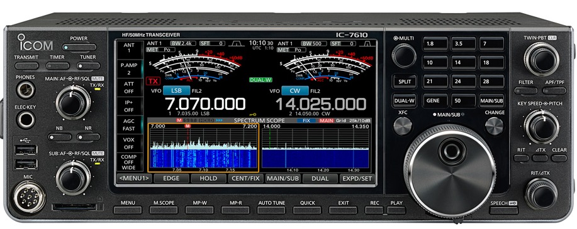Click the SUB AF/RF/SQL knob

73,178
